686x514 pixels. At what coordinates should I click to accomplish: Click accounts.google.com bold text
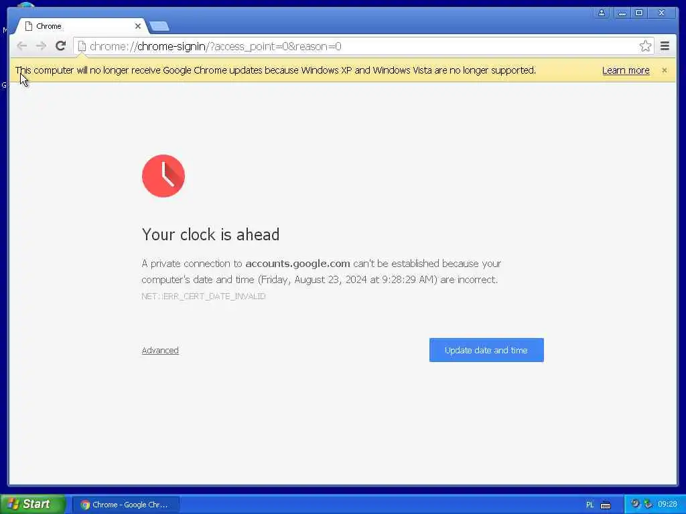click(298, 264)
